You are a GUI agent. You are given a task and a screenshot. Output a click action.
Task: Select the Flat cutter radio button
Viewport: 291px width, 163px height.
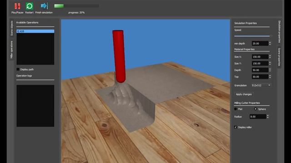pos(236,109)
